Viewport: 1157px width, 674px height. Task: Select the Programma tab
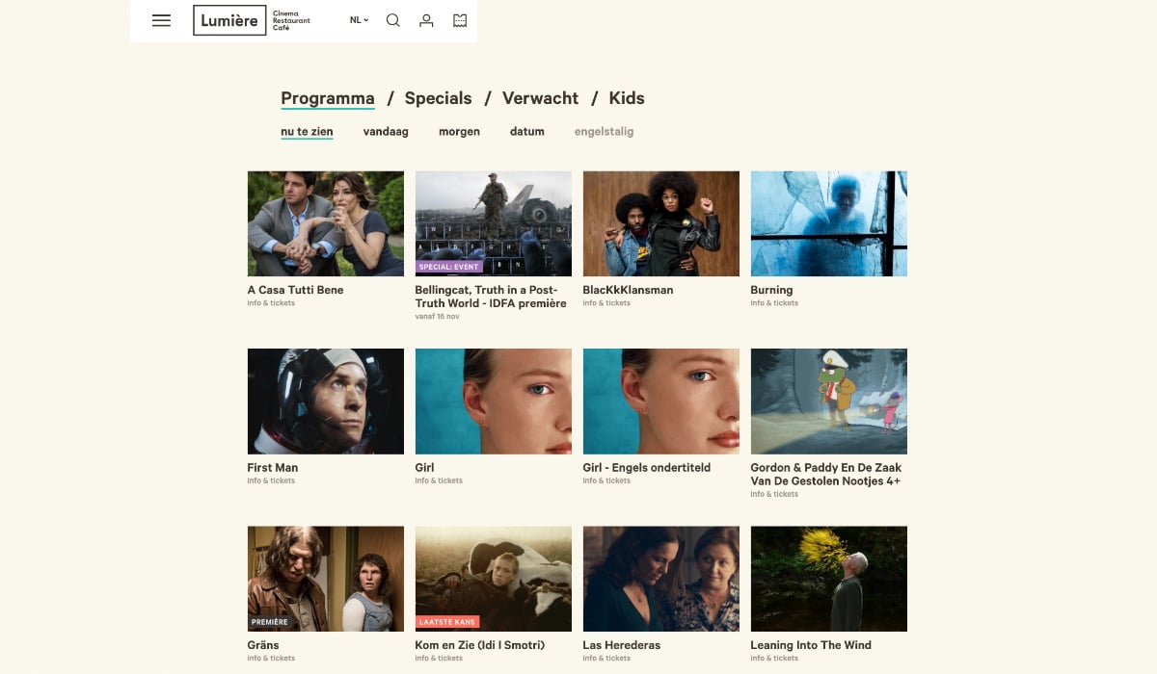pos(328,98)
